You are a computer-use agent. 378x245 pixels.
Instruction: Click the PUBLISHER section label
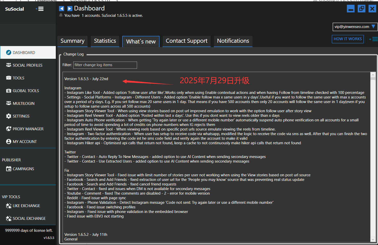(x=11, y=160)
